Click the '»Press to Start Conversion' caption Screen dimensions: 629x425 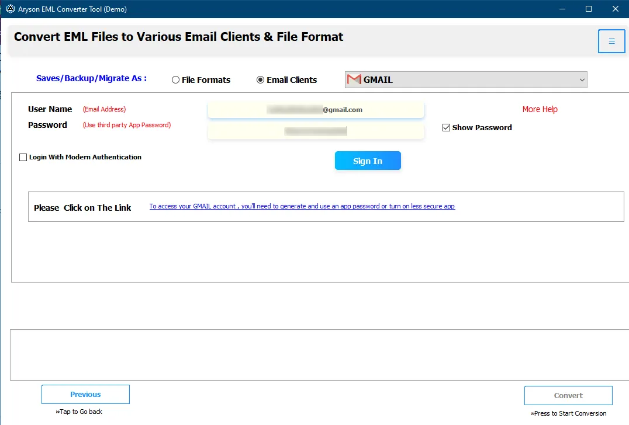pos(568,413)
